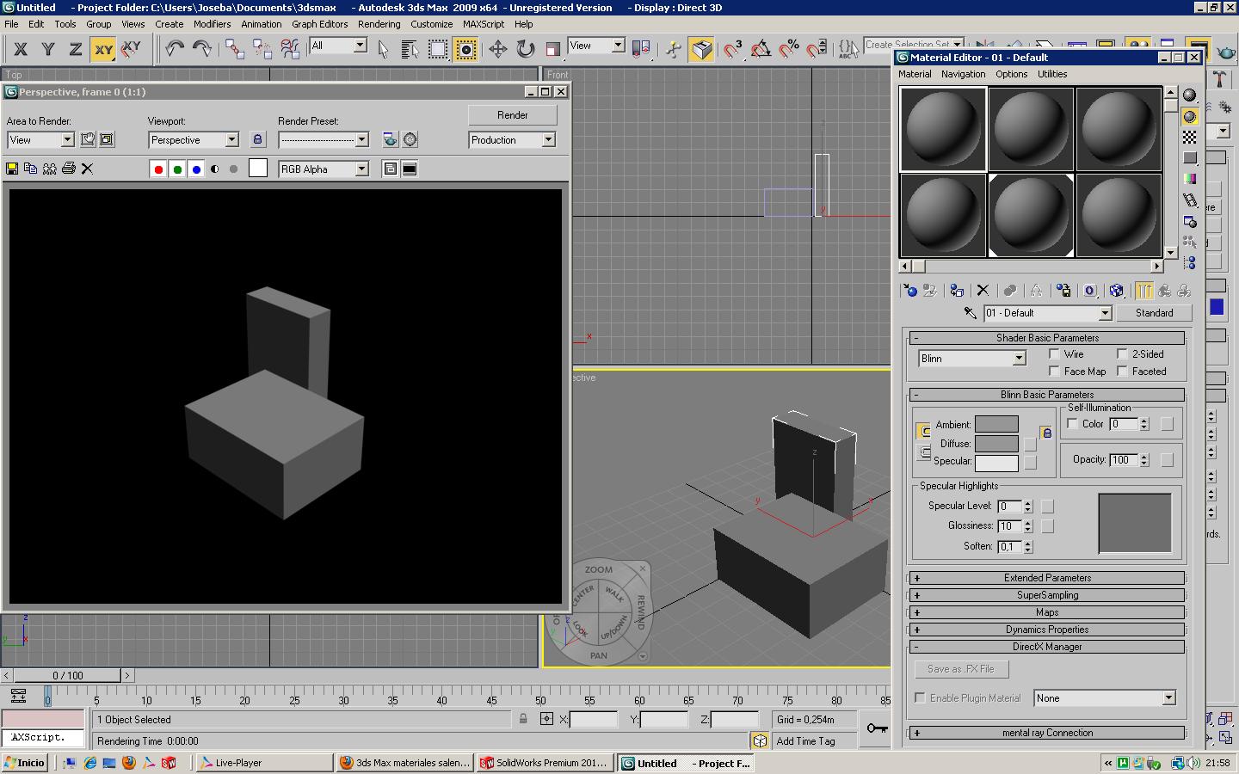Click the Render button
This screenshot has height=774, width=1239.
(512, 115)
